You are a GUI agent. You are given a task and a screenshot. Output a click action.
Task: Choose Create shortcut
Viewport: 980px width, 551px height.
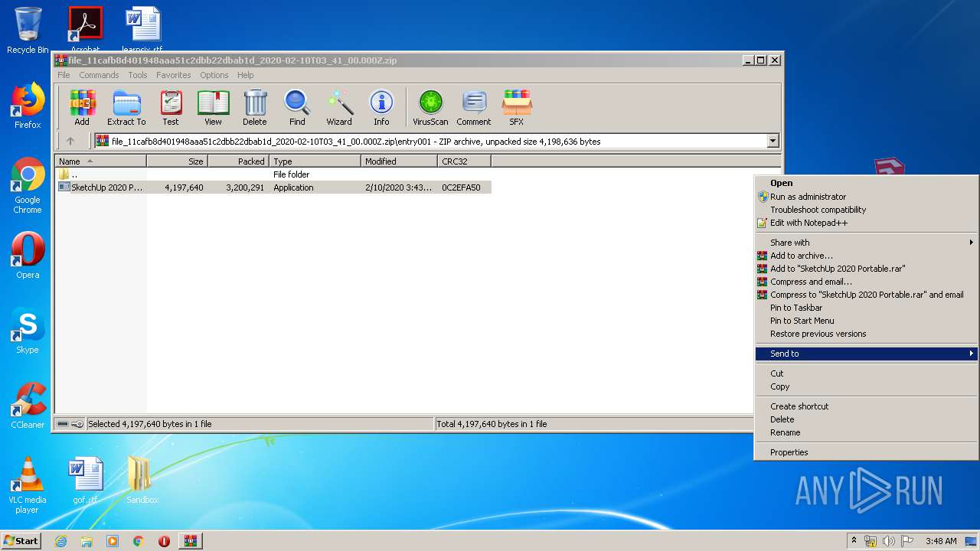pyautogui.click(x=867, y=406)
